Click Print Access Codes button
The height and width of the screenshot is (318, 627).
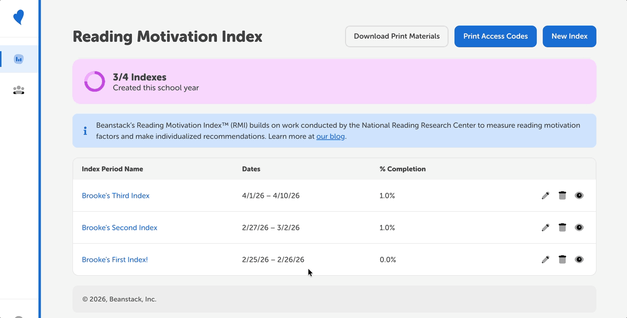point(495,36)
